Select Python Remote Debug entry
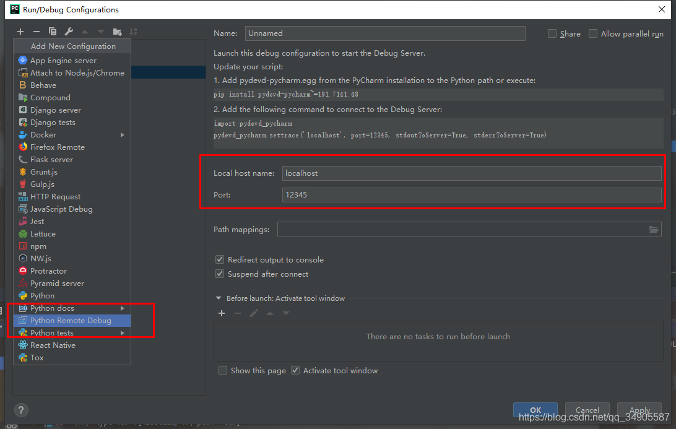Screen dimensions: 676x429 click(72, 320)
